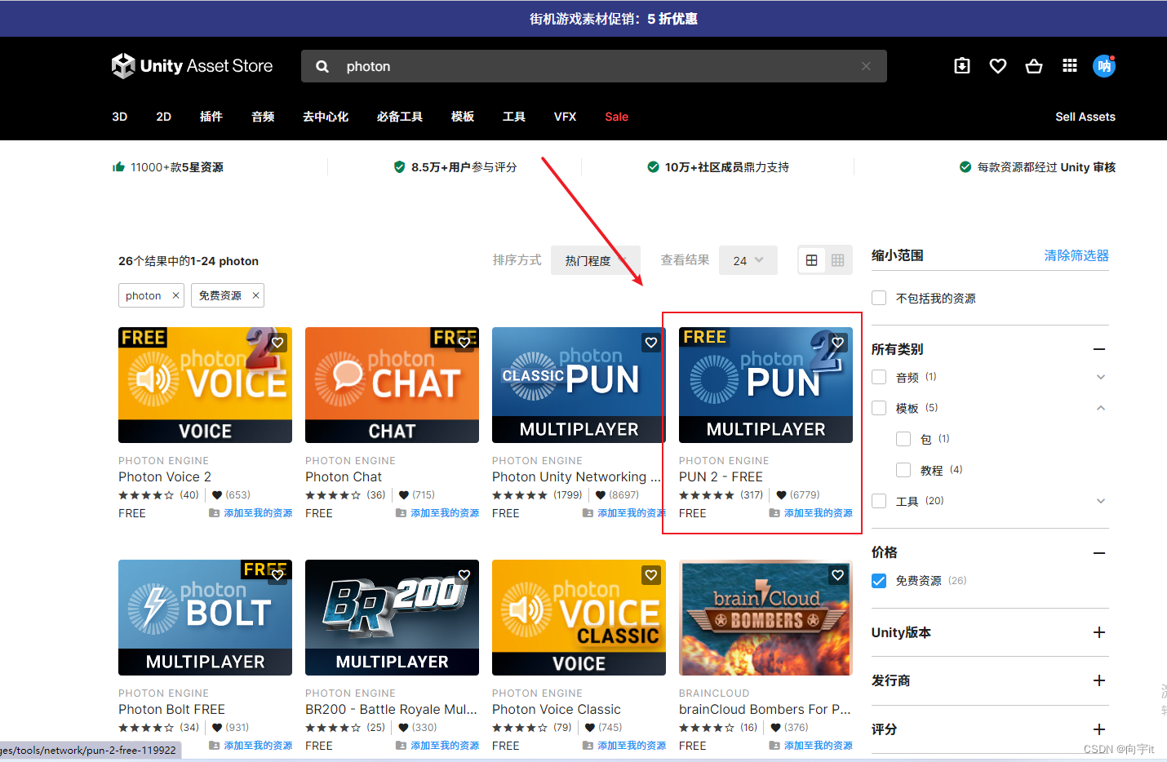Check the 包 subcategory checkbox
The height and width of the screenshot is (762, 1167).
point(903,439)
